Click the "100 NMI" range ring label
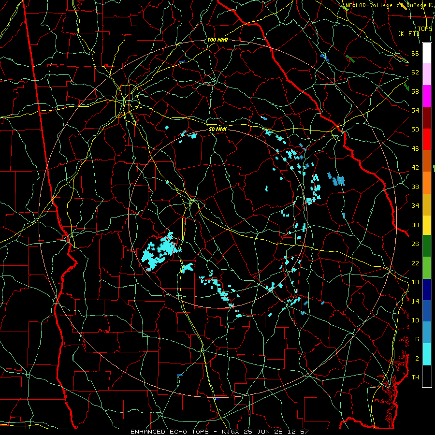The height and width of the screenshot is (435, 435). 217,40
